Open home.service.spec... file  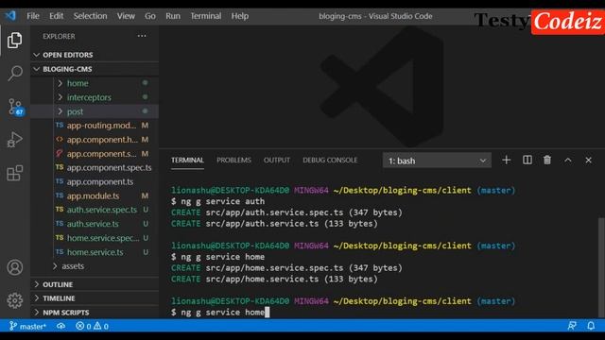tap(95, 238)
